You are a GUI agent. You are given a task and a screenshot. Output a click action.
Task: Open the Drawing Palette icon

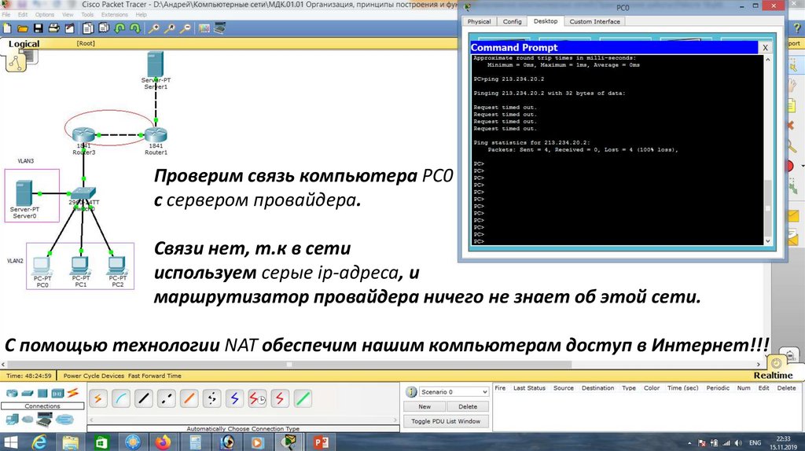pos(204,28)
